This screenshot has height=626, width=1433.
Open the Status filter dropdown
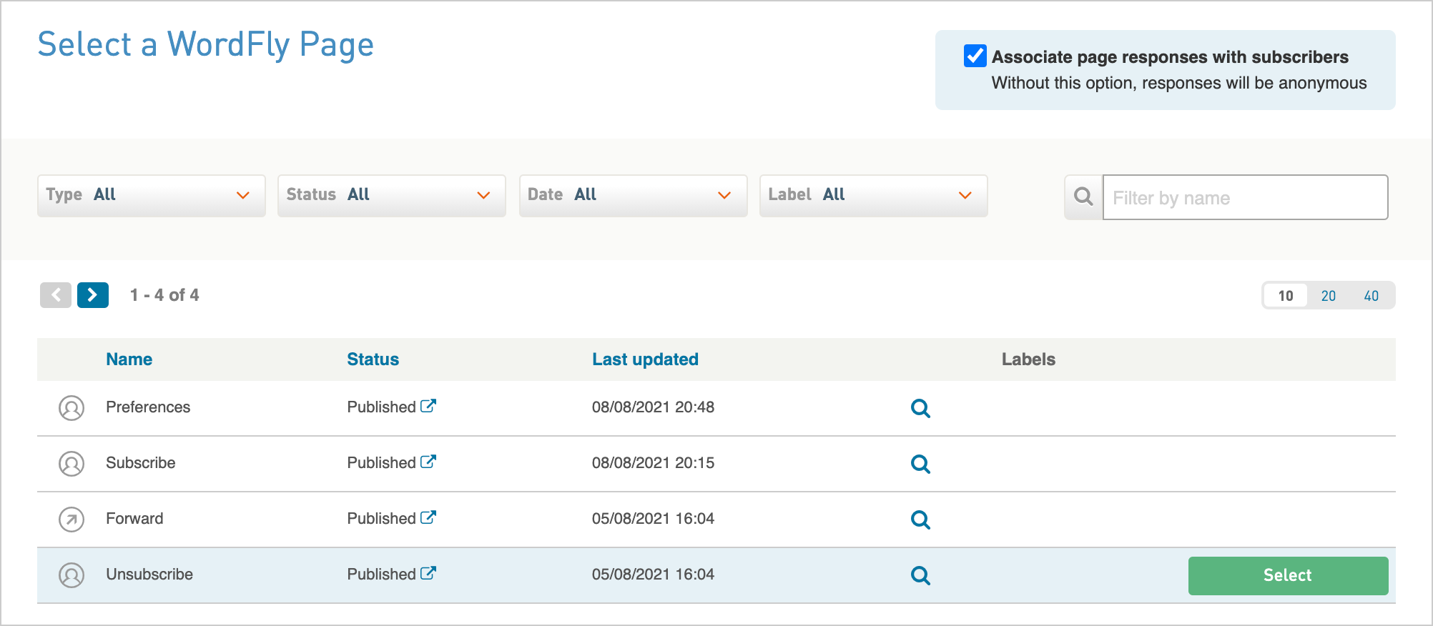coord(392,195)
